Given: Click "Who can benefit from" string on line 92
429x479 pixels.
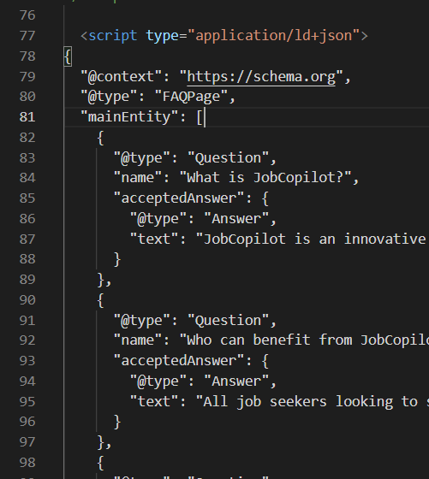Looking at the screenshot, I should click(270, 340).
